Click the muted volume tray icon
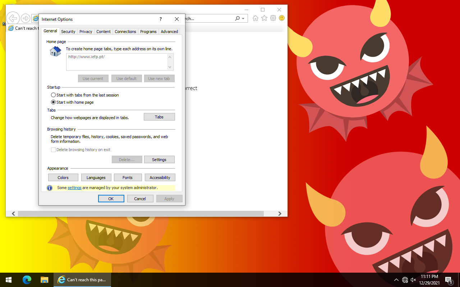The height and width of the screenshot is (287, 460). coord(413,280)
